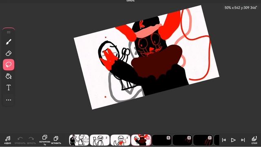Jump to the next frame
Viewport: 261px width, 147px height.
click(x=243, y=140)
